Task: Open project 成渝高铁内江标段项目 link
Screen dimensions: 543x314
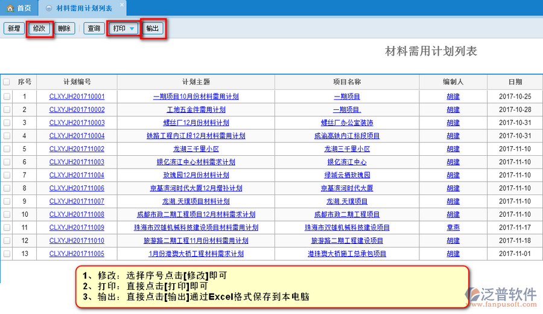Action: coord(347,136)
